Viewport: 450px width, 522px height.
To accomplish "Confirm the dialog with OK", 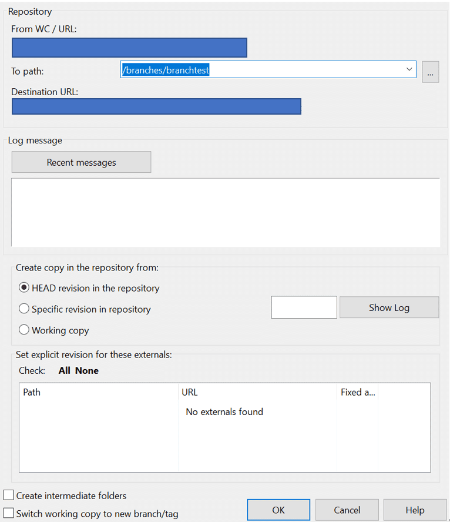I will (278, 510).
